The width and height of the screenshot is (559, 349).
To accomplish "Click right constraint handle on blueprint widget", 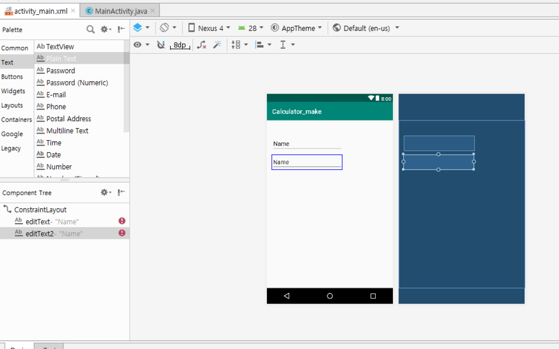I will 474,162.
